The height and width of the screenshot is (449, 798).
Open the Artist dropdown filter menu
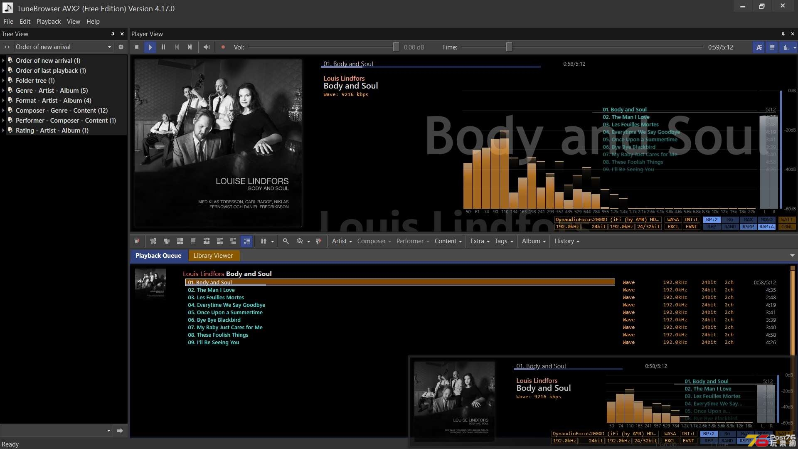click(340, 241)
